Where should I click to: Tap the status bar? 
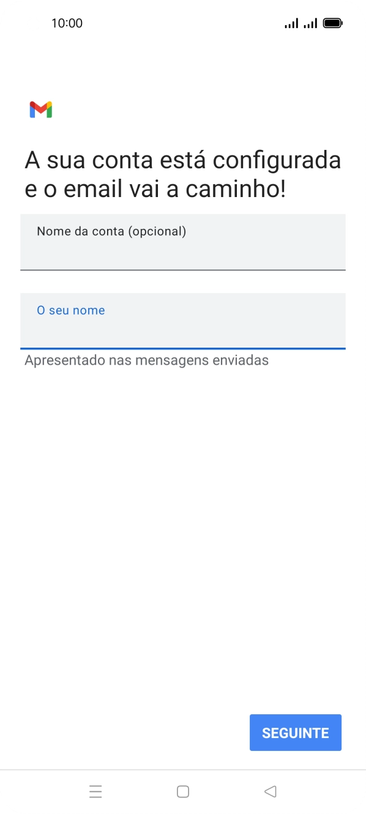[x=183, y=23]
